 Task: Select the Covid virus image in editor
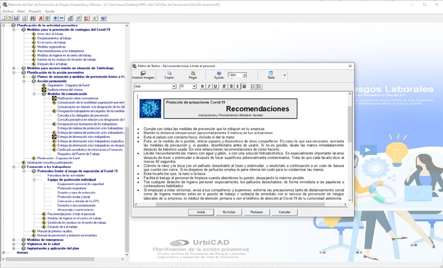pos(150,109)
